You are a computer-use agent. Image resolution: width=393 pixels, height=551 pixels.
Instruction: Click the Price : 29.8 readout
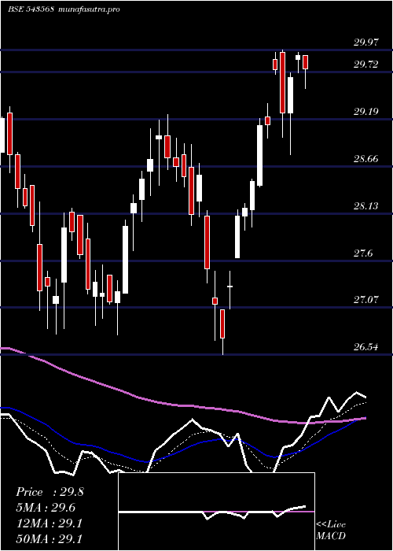point(50,492)
